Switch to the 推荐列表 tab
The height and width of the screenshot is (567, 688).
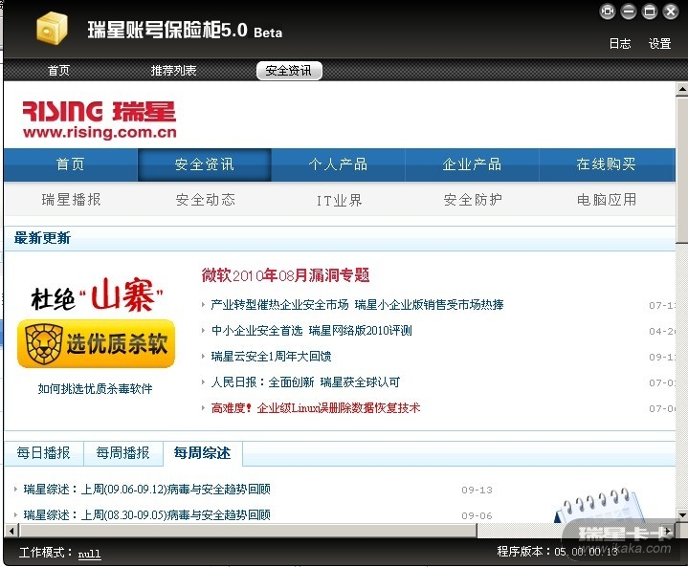pos(173,70)
